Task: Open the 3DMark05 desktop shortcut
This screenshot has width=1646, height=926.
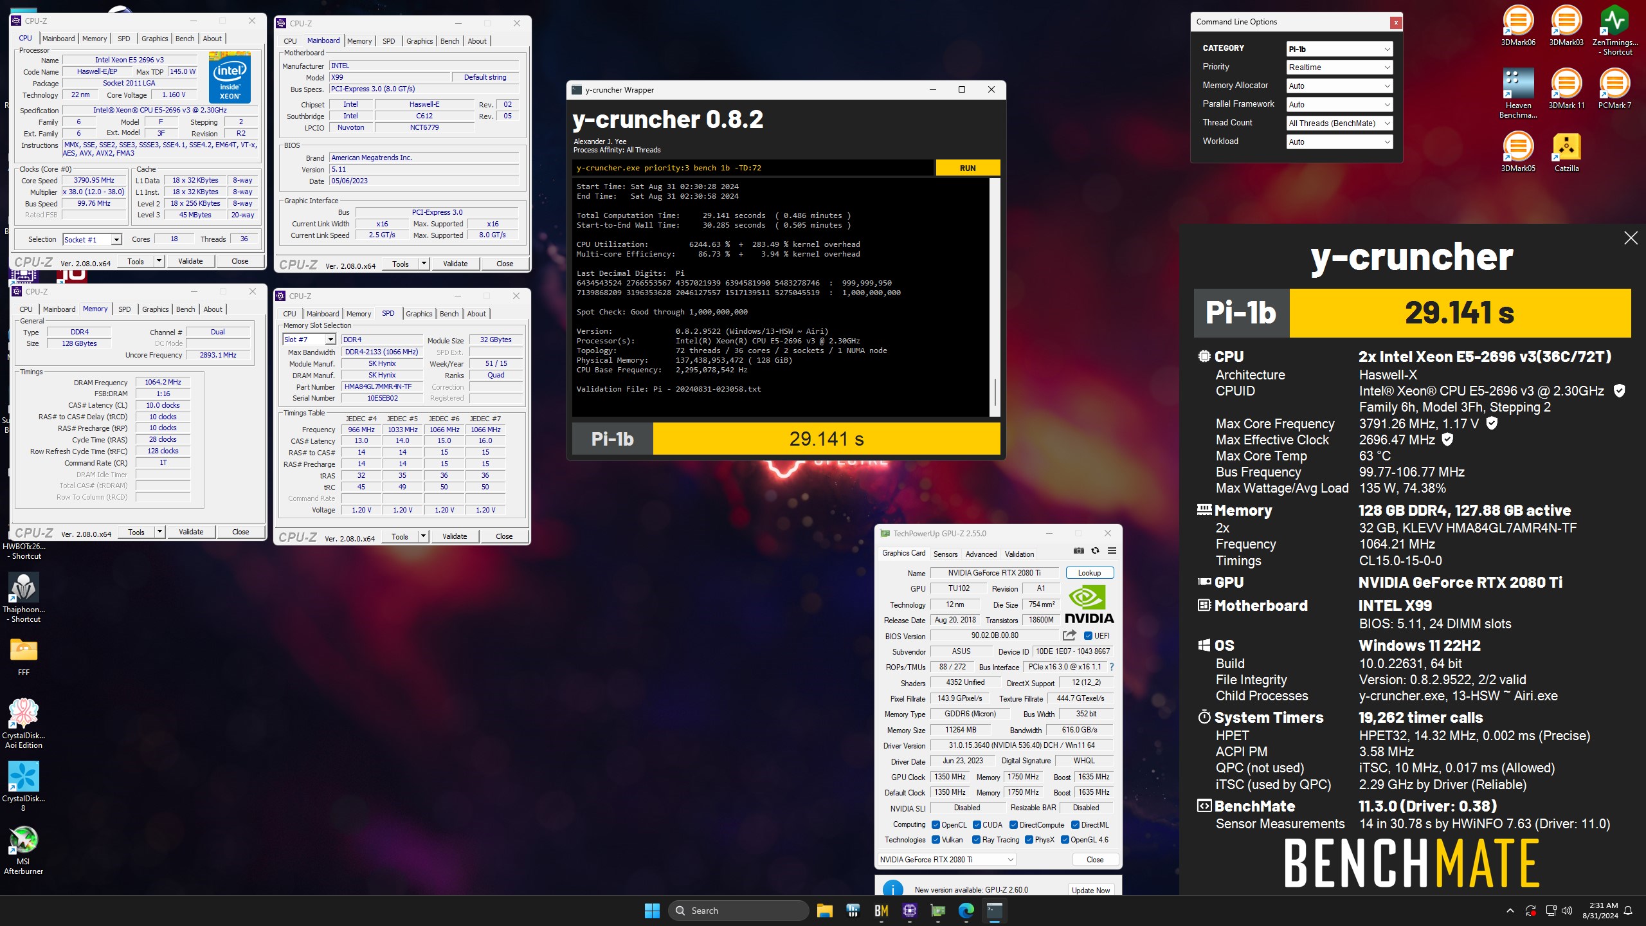Action: pyautogui.click(x=1518, y=152)
